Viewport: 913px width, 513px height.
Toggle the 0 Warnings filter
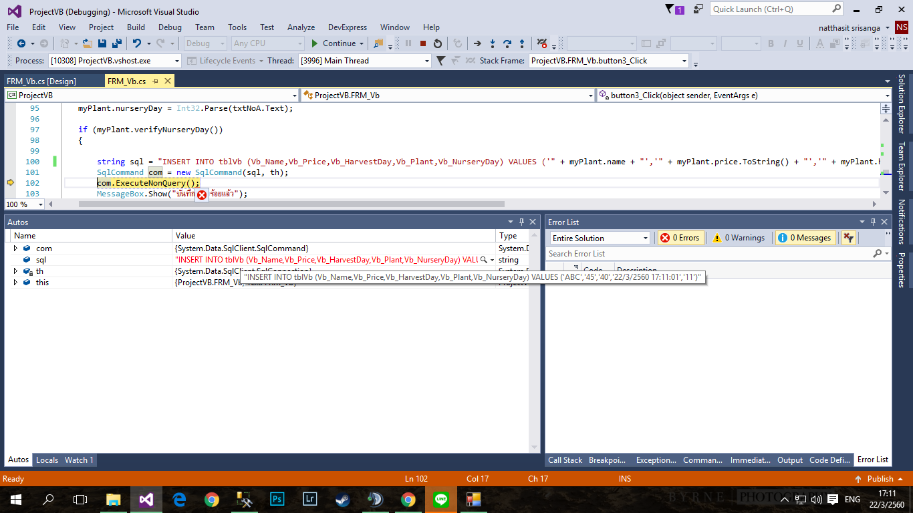[738, 238]
